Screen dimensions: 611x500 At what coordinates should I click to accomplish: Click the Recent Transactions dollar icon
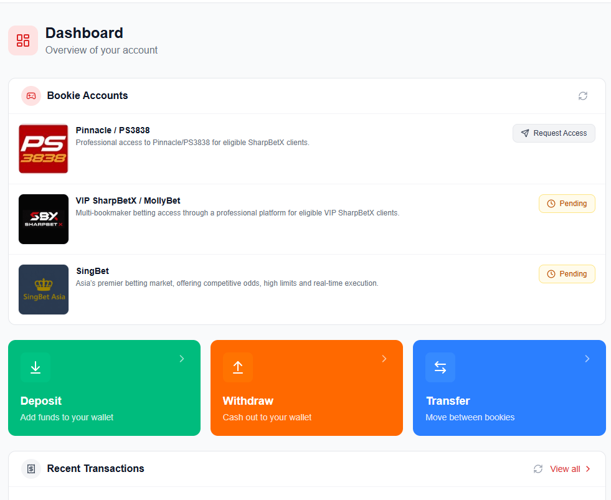31,469
